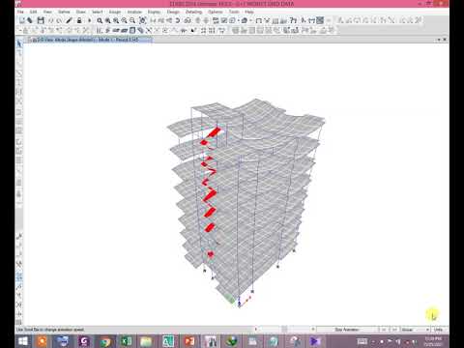Click the Units button in status bar

coord(439,330)
